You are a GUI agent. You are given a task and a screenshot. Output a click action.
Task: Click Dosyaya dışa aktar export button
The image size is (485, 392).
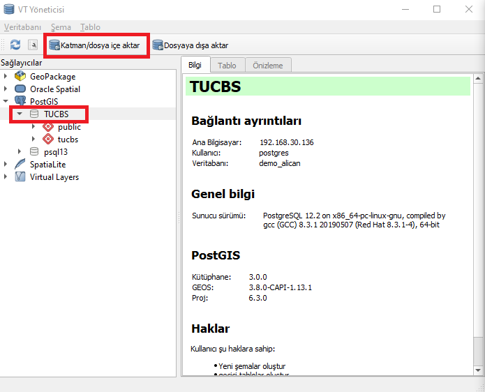coord(191,45)
